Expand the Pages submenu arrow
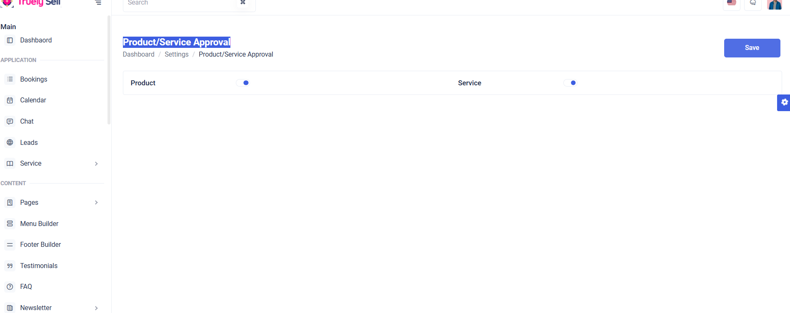Image resolution: width=790 pixels, height=313 pixels. 96,203
